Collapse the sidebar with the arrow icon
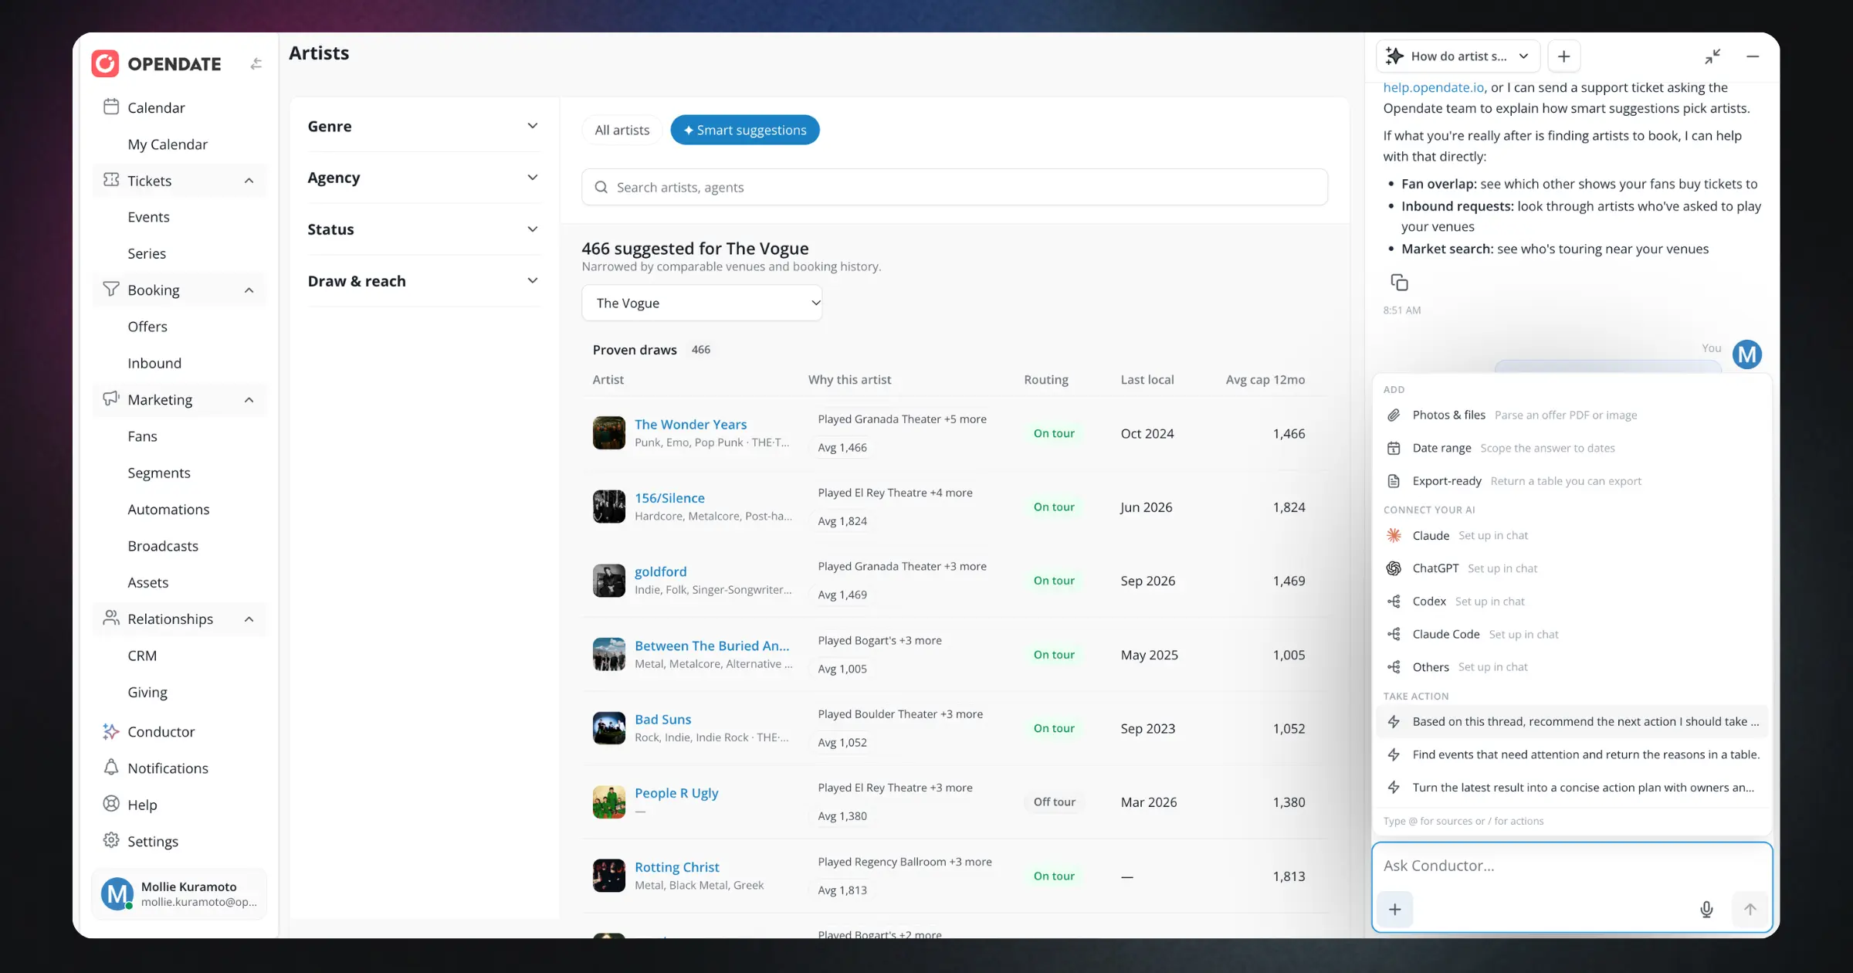The height and width of the screenshot is (973, 1853). point(256,64)
